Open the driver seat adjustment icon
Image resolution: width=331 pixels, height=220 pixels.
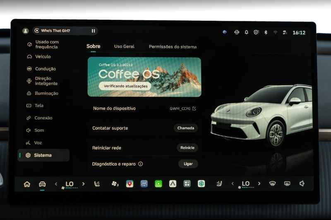pos(97,184)
